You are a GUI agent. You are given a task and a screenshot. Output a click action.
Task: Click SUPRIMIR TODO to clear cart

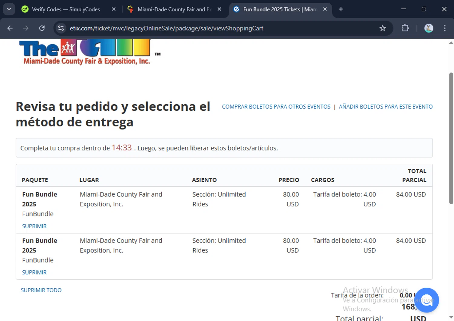click(x=41, y=290)
